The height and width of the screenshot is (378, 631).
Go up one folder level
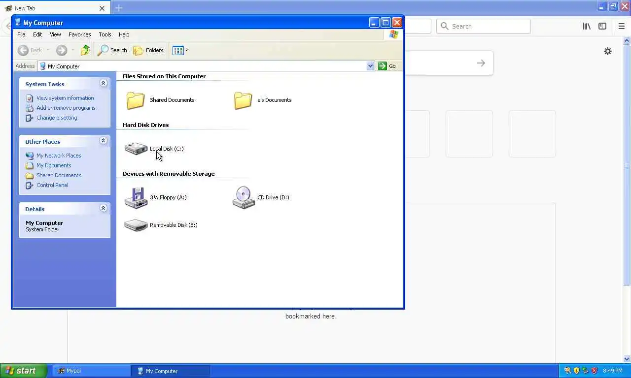pyautogui.click(x=85, y=50)
